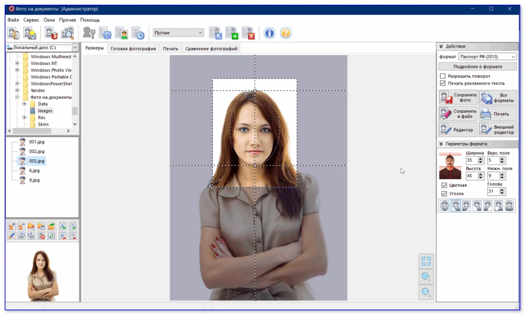Screen dimensions: 525x315
Task: Click the Печать button in Действия
Action: tap(498, 114)
